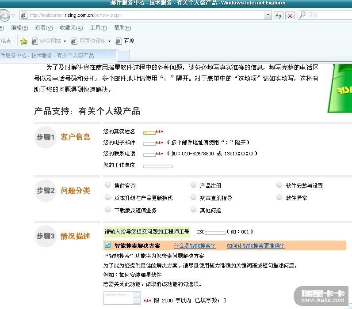
Task: Click the favorites star icon
Action: tap(24, 41)
